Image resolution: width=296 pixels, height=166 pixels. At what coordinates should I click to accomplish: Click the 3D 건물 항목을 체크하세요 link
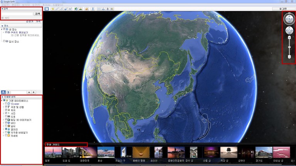tap(25, 35)
